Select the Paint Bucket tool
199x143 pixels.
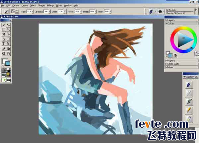coord(8,49)
